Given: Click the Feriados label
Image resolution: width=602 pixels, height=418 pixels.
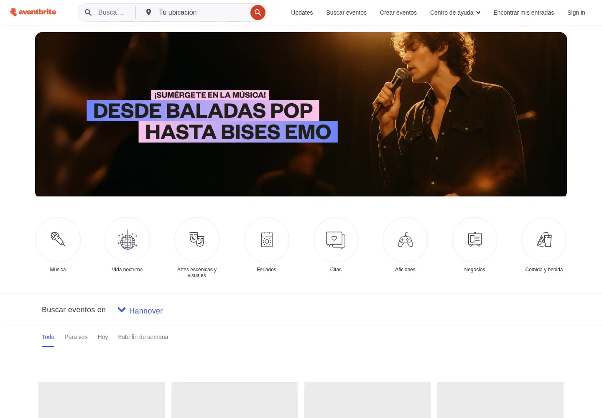Looking at the screenshot, I should 266,270.
